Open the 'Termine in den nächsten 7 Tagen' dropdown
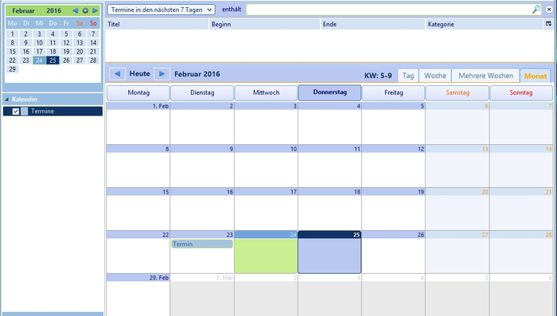The height and width of the screenshot is (316, 557). coord(162,10)
